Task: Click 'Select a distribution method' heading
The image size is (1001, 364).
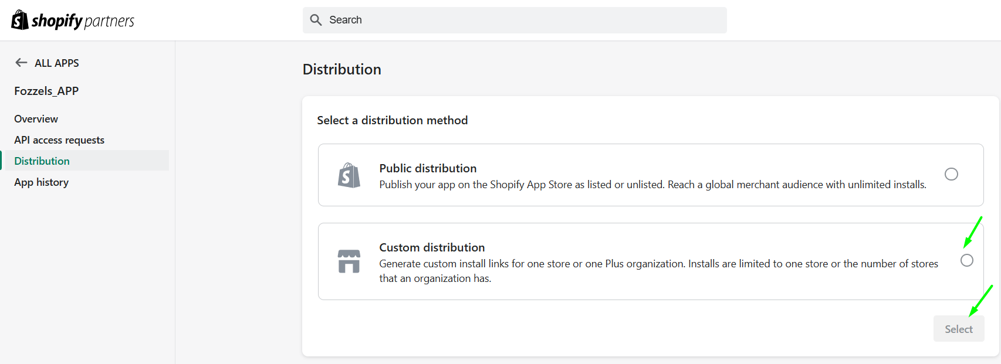Action: 393,120
